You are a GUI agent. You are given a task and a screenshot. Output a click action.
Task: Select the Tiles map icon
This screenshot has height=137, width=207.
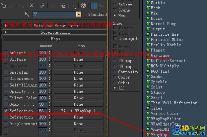coord(148,108)
